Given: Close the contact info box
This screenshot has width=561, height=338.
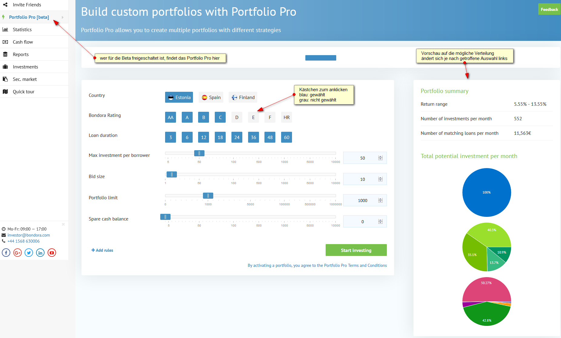Looking at the screenshot, I should pyautogui.click(x=63, y=224).
